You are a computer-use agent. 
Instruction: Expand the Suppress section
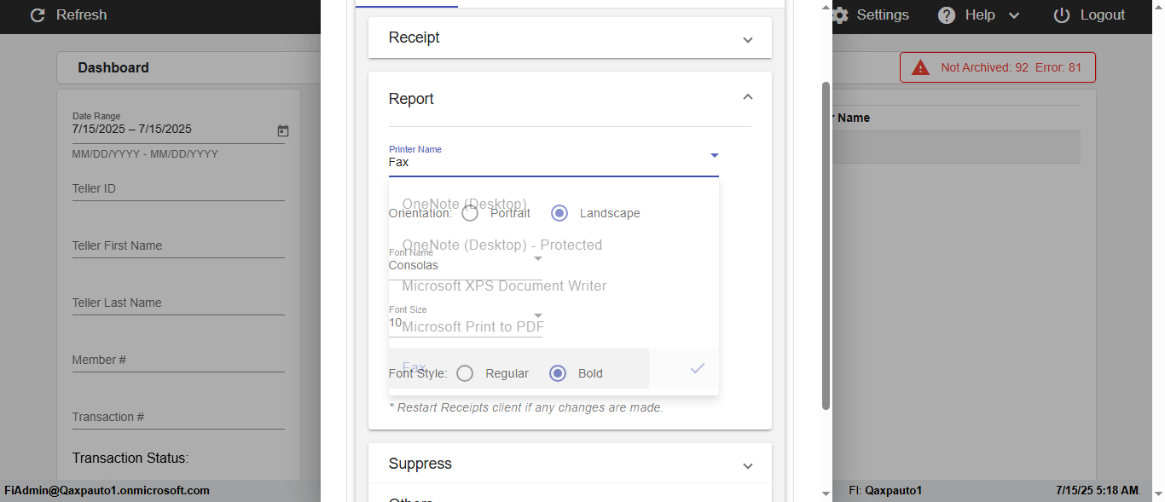[748, 465]
